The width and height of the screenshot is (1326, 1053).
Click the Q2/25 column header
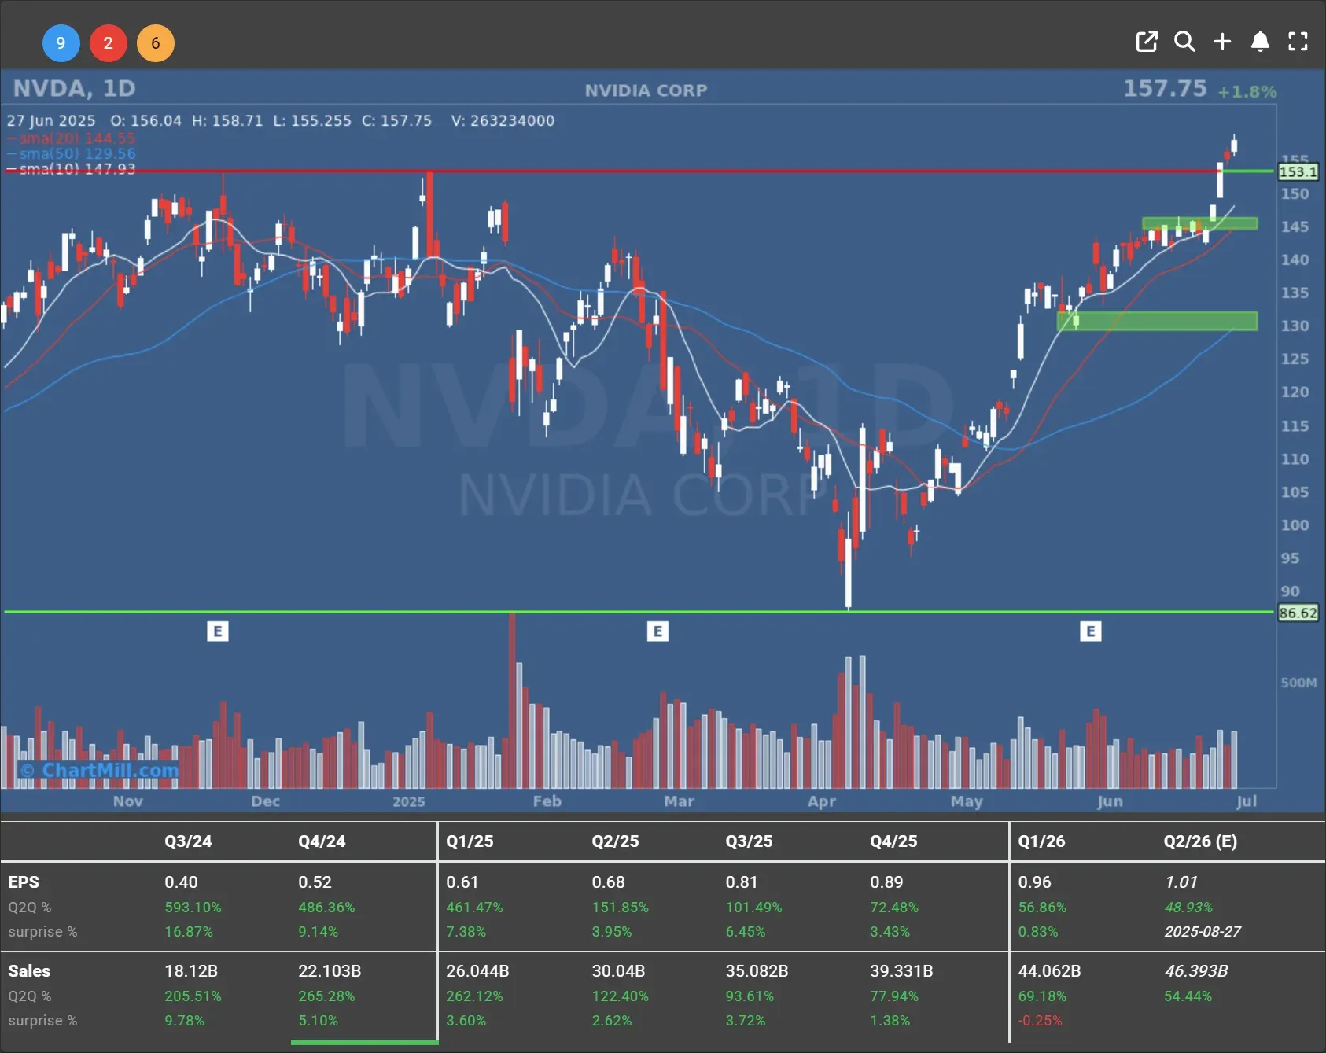(615, 841)
